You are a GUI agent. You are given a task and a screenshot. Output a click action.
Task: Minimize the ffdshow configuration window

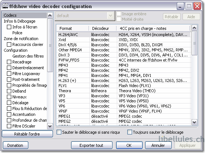point(180,6)
